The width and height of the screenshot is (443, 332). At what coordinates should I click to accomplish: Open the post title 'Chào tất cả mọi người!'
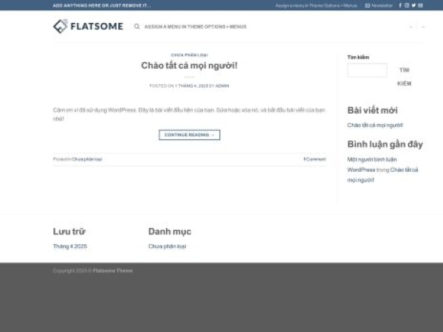[x=189, y=66]
